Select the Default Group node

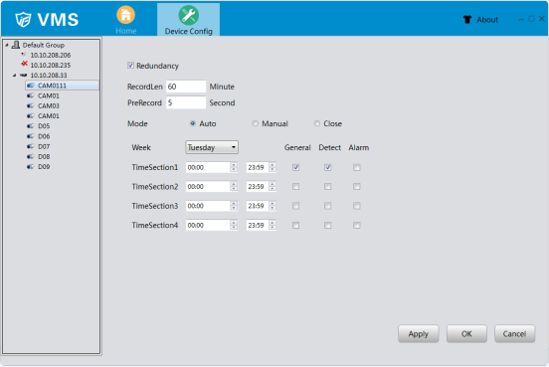point(44,45)
